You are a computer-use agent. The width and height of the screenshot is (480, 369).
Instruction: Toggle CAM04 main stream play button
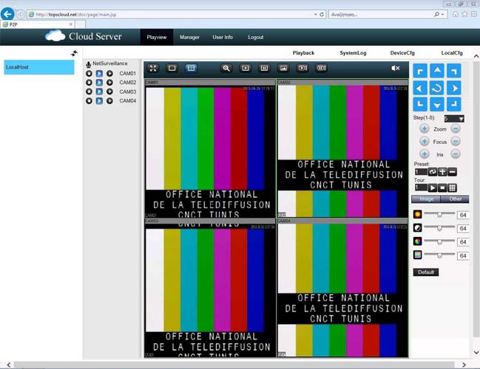click(99, 101)
